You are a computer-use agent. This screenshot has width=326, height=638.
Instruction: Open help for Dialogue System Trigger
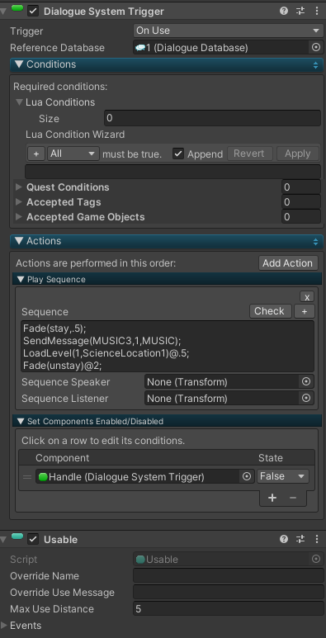click(284, 11)
